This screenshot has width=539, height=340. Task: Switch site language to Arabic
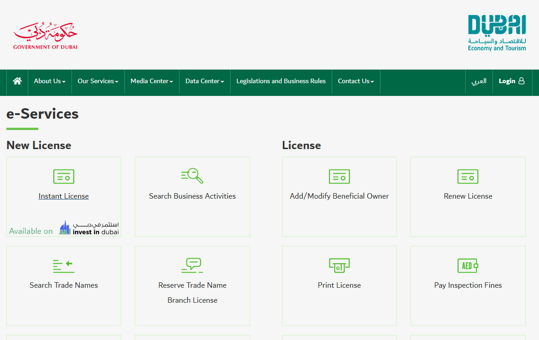(x=479, y=82)
